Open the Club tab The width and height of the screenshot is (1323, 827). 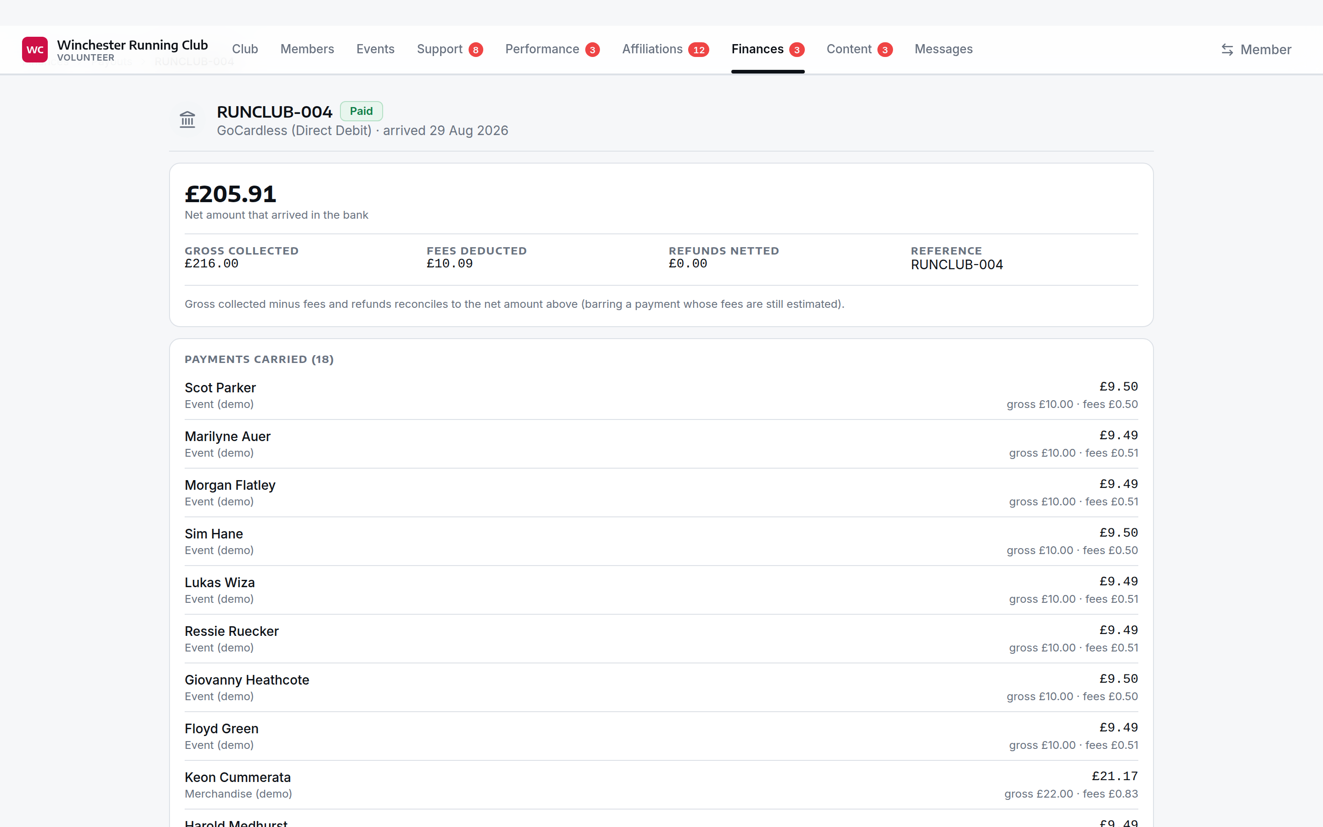point(245,49)
